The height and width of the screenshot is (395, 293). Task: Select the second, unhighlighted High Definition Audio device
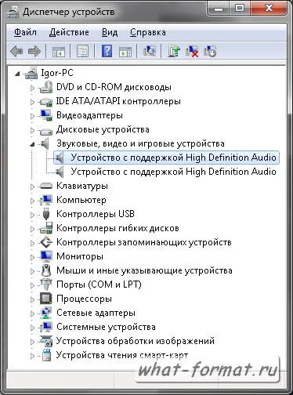point(173,172)
